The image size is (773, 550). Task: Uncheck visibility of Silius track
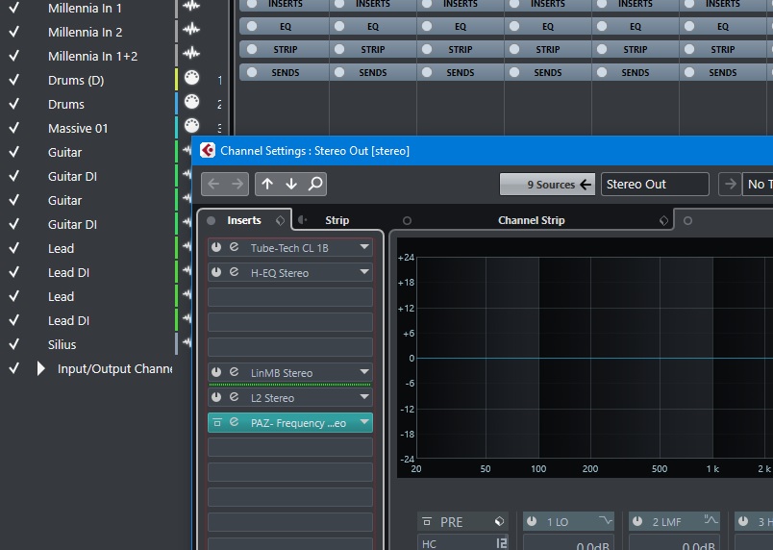pyautogui.click(x=14, y=344)
